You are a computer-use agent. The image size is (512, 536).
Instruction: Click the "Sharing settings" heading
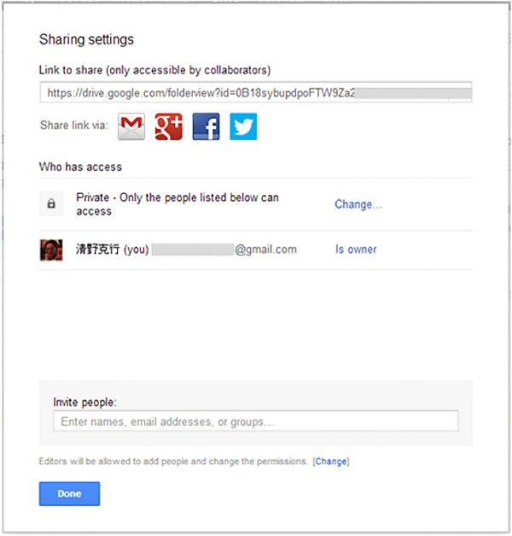coord(86,39)
